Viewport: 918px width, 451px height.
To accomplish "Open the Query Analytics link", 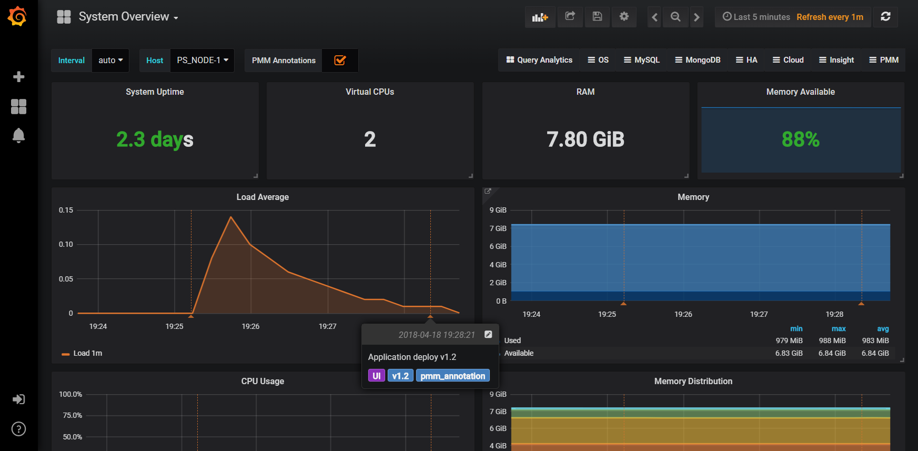I will pyautogui.click(x=539, y=60).
